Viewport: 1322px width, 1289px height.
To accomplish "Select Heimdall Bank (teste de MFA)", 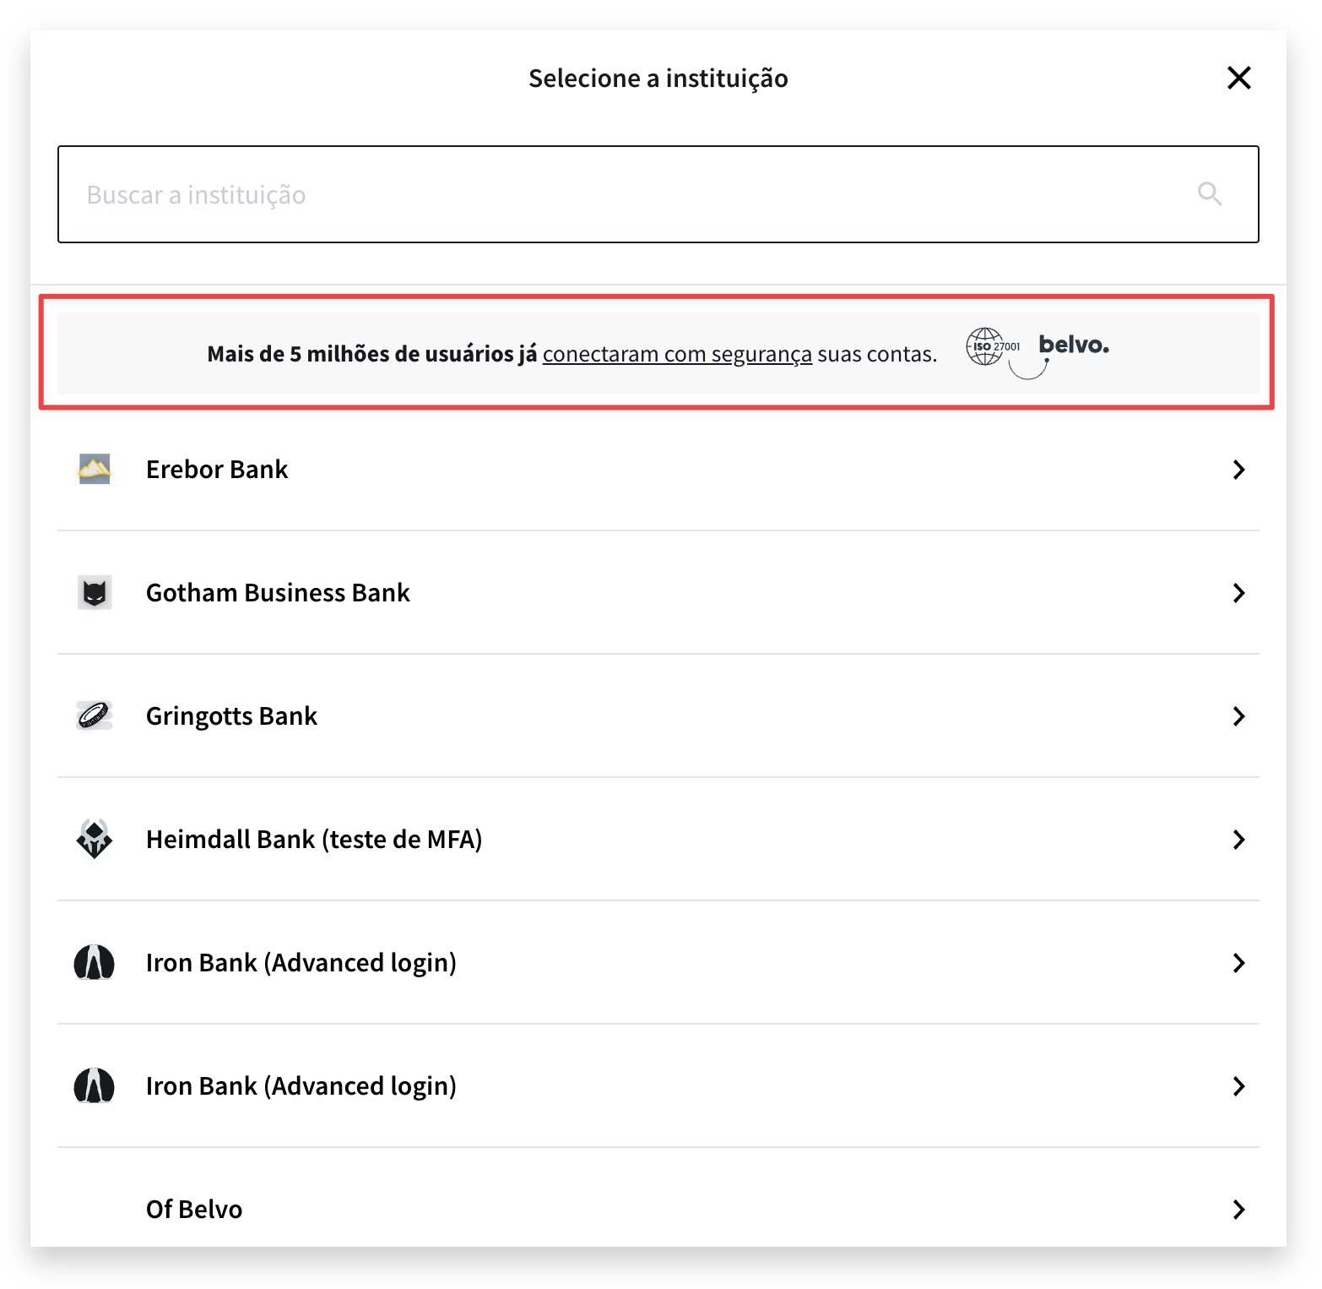I will pos(314,840).
